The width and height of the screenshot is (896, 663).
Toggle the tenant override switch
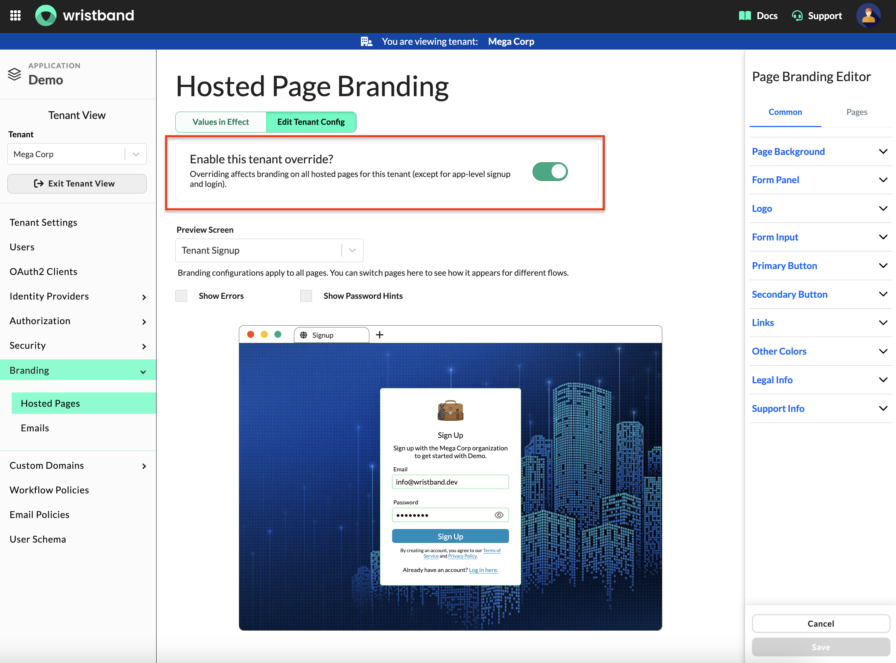[550, 172]
